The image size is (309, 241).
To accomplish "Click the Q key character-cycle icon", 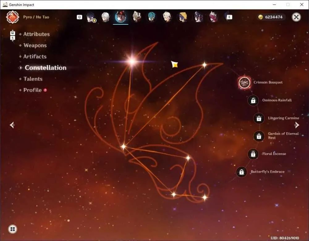I will point(79,17).
